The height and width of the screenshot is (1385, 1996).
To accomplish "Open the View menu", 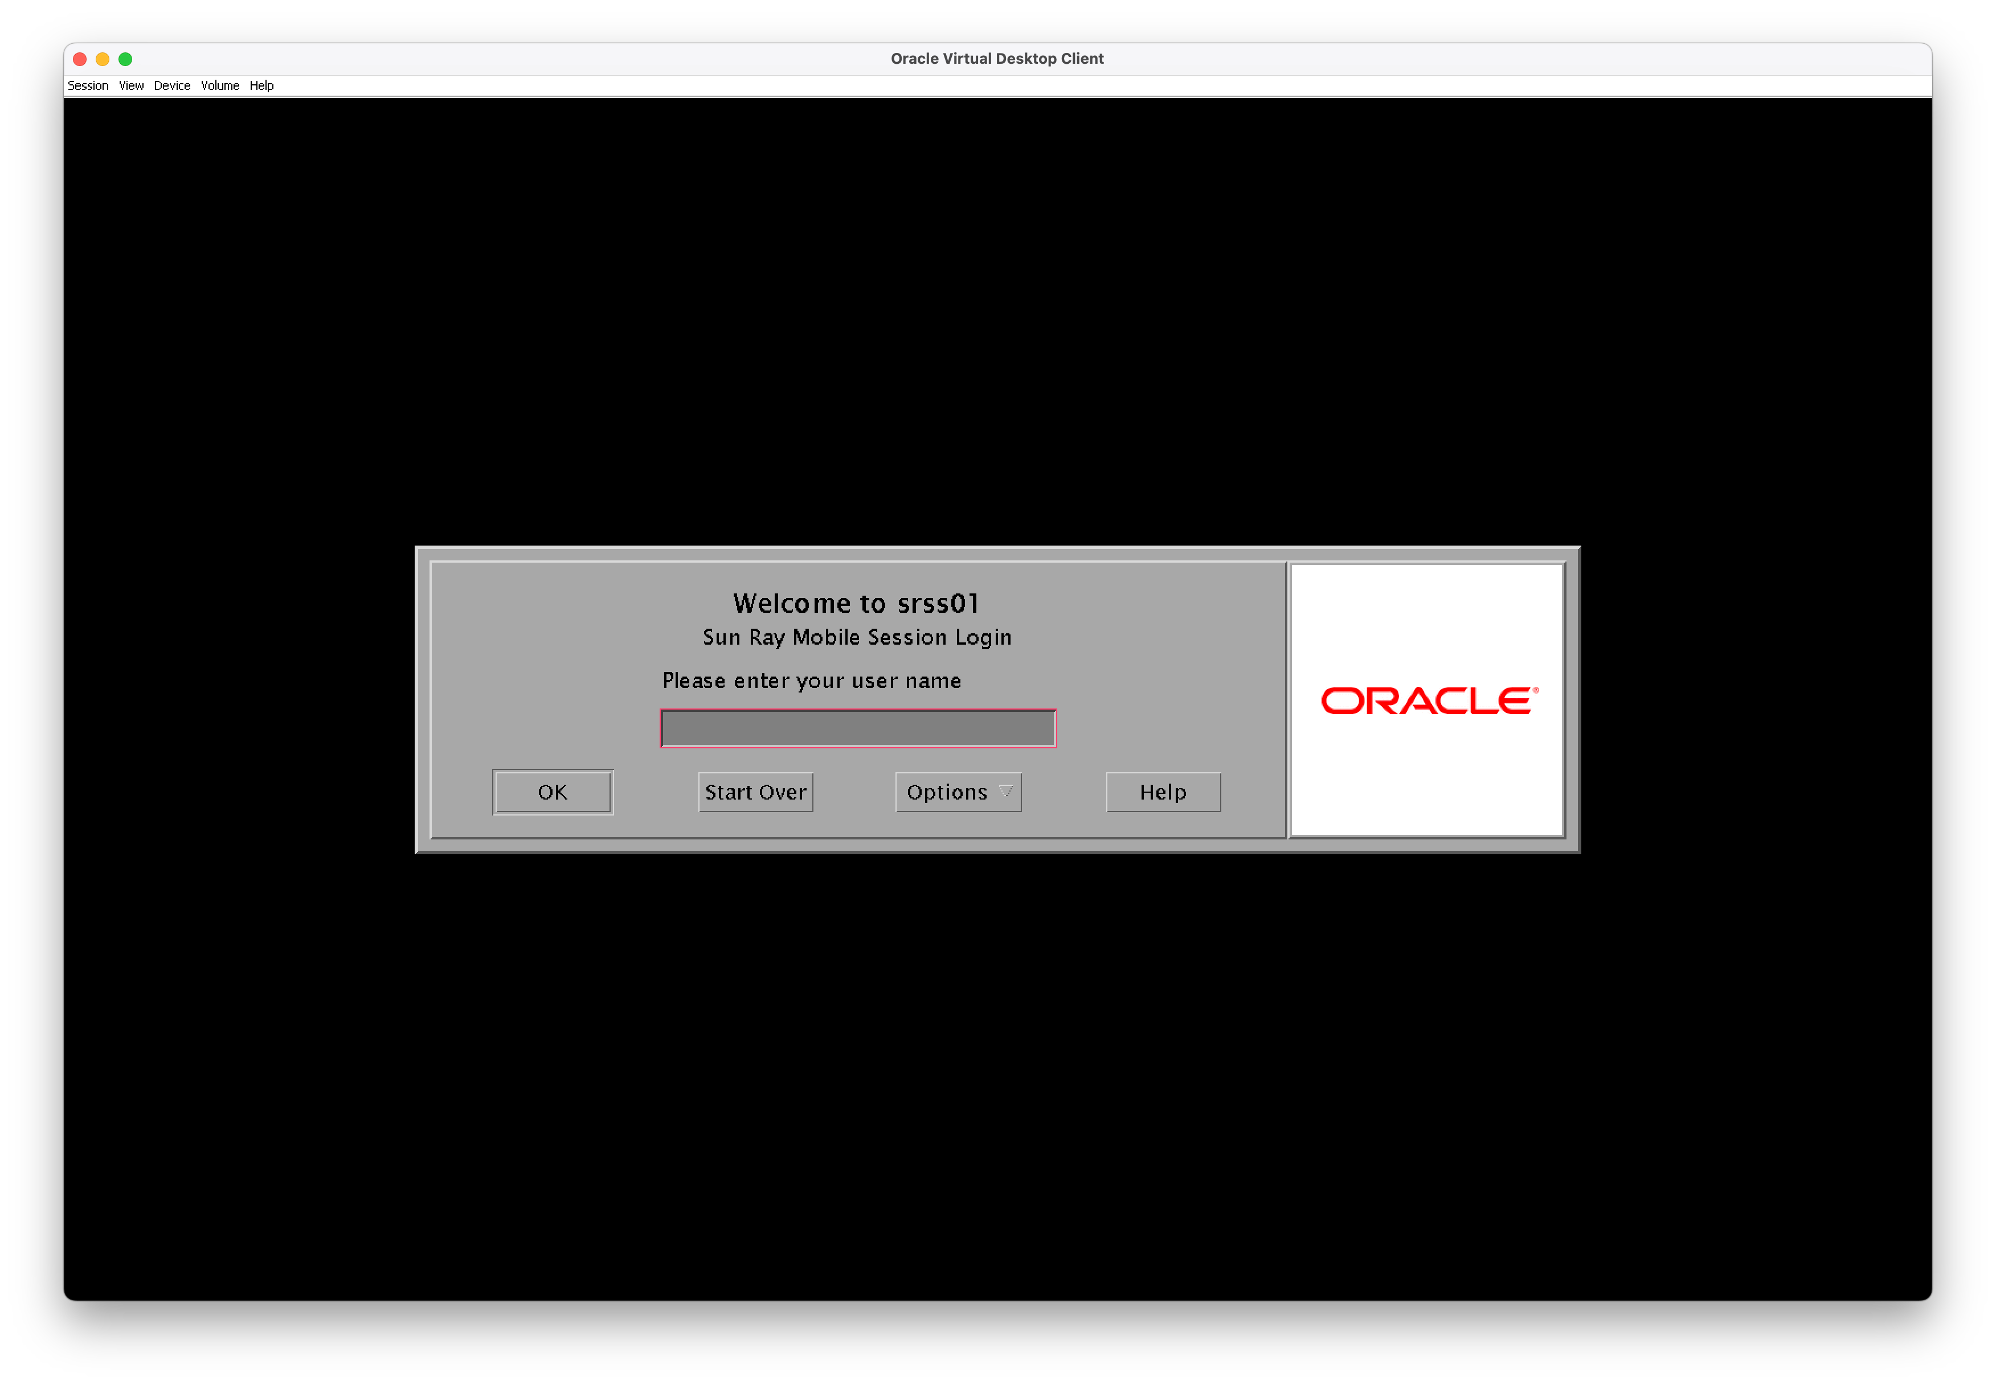I will 131,86.
